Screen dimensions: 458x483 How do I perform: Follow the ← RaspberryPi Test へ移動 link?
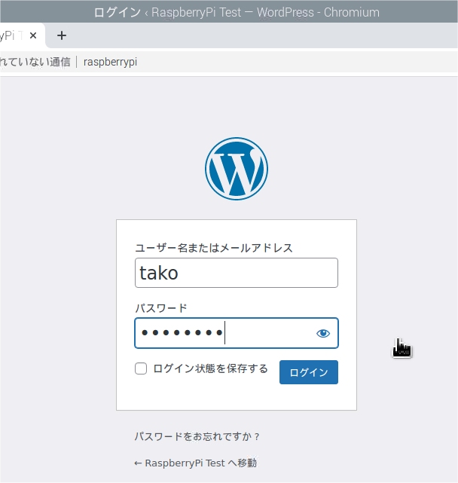[196, 463]
